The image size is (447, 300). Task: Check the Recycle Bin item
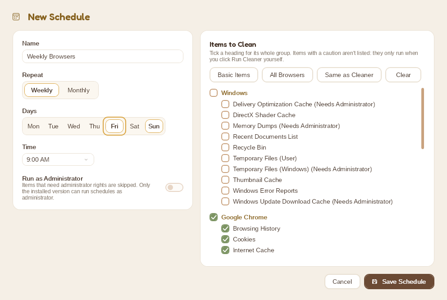[x=225, y=147]
